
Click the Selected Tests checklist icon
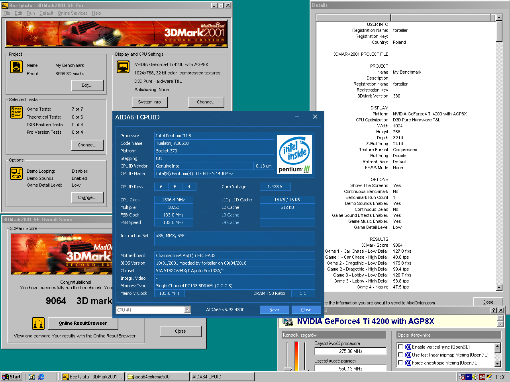(16, 112)
